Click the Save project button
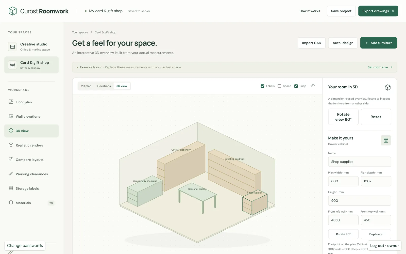The width and height of the screenshot is (406, 254). [x=341, y=11]
